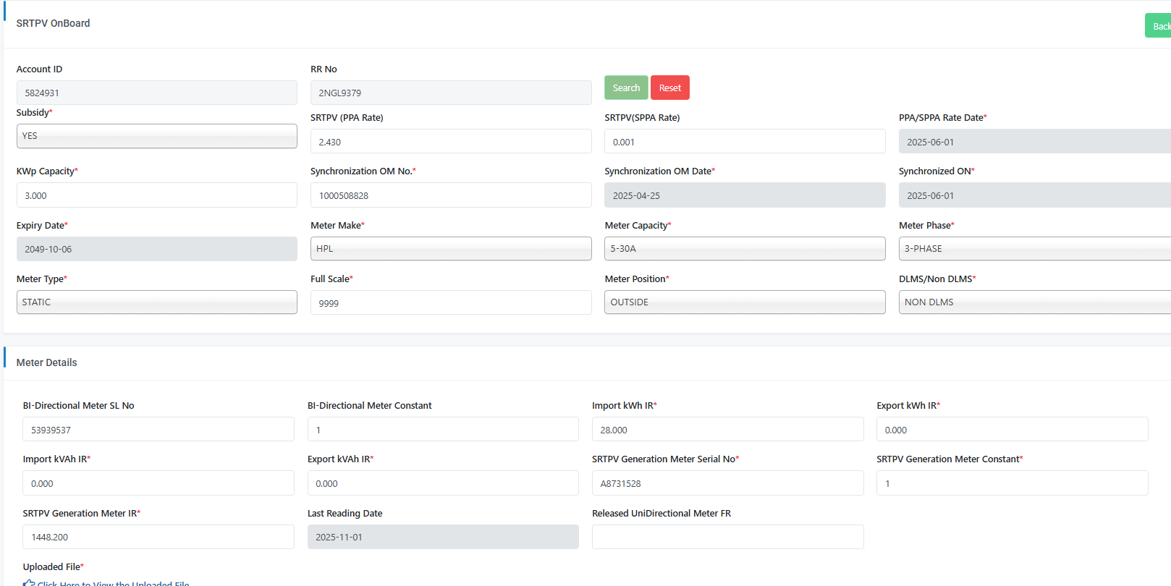The width and height of the screenshot is (1171, 586).
Task: Expand the Meter Position dropdown
Action: coord(744,302)
